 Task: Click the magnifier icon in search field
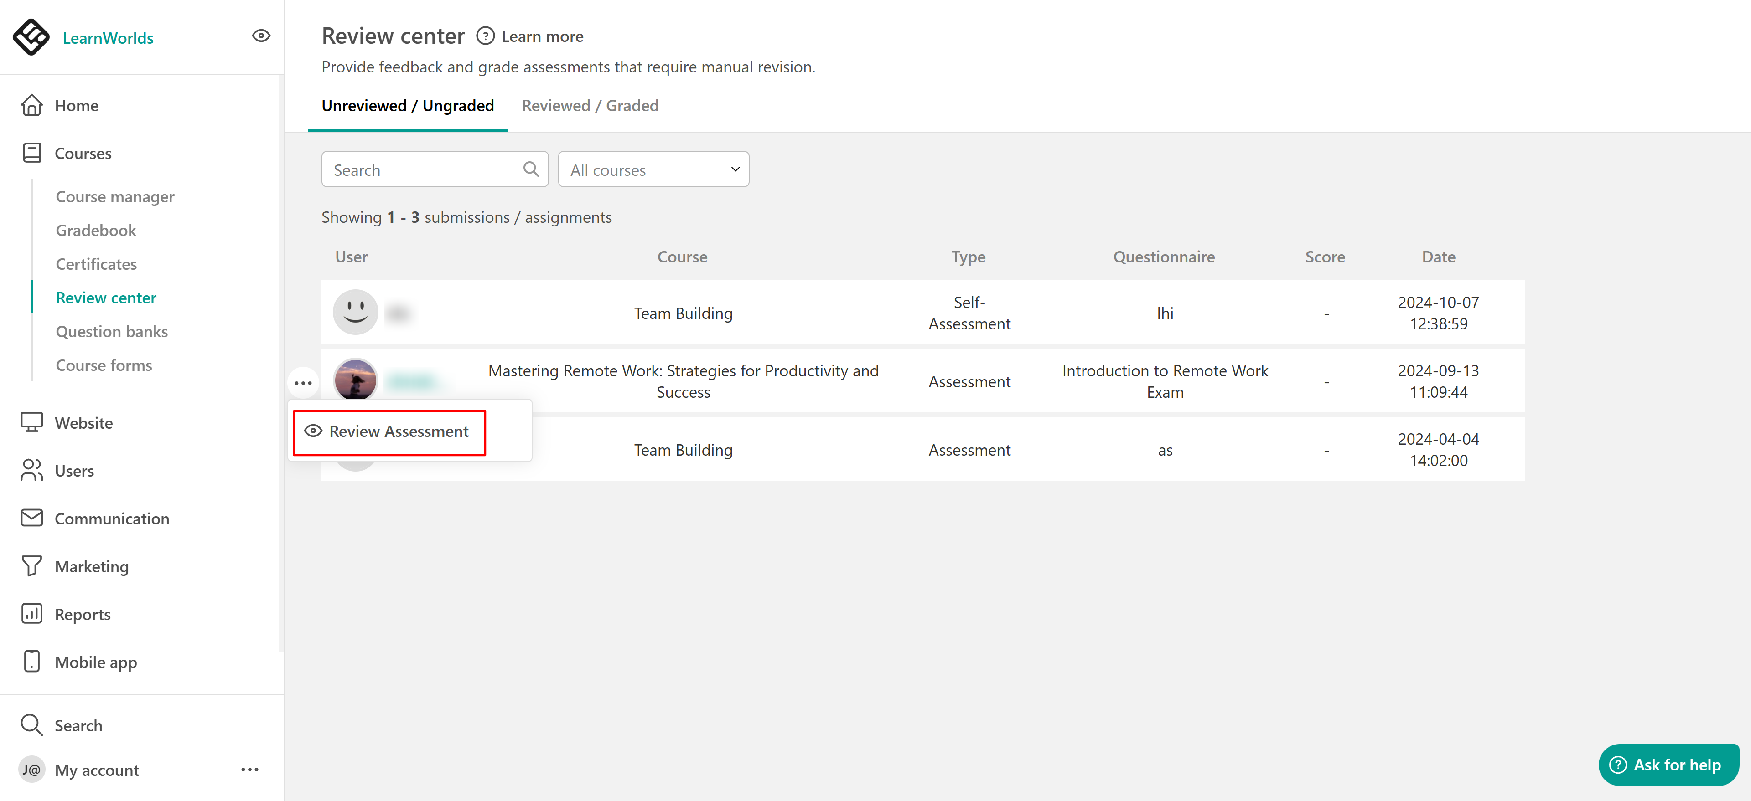[x=531, y=169]
